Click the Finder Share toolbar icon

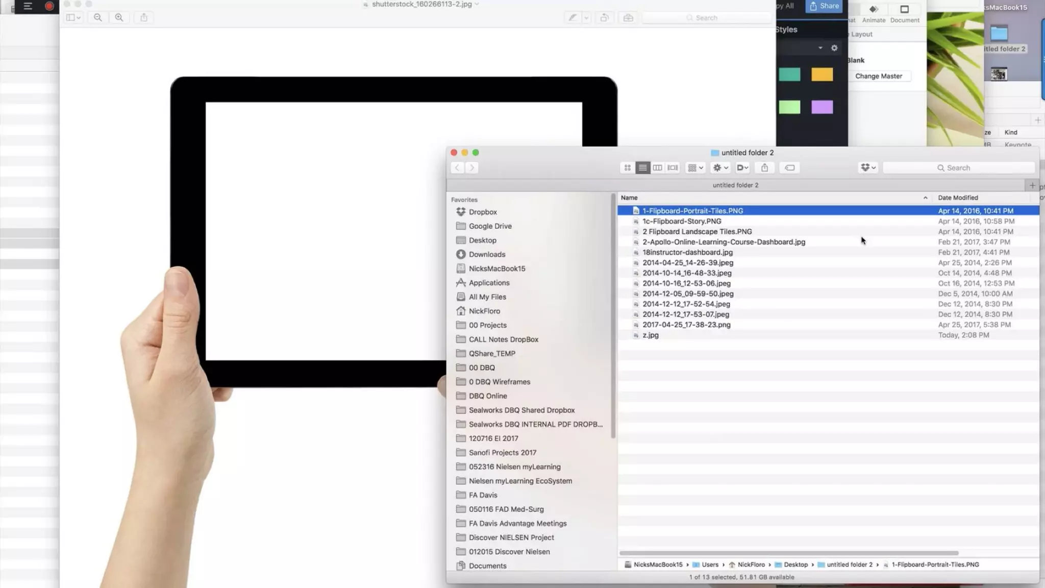tap(764, 167)
